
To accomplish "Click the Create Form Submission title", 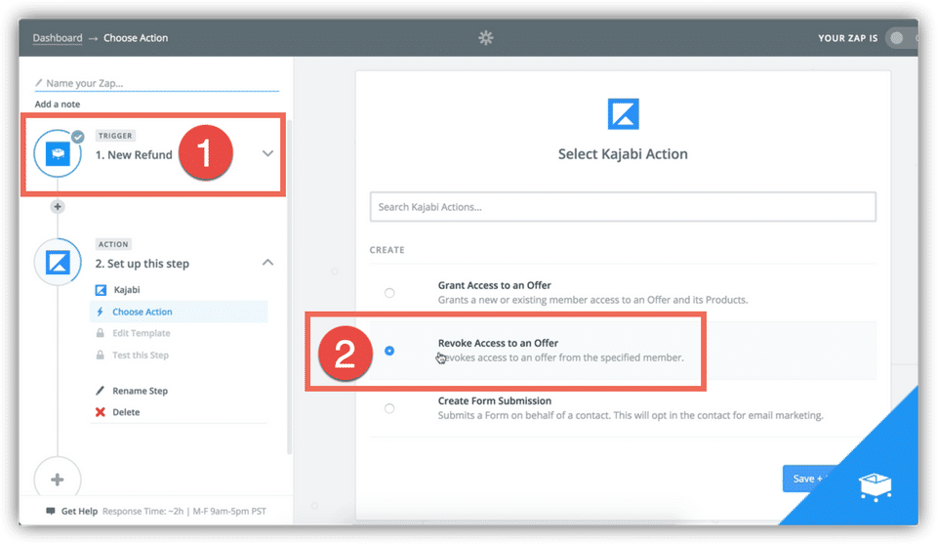I will pos(494,401).
